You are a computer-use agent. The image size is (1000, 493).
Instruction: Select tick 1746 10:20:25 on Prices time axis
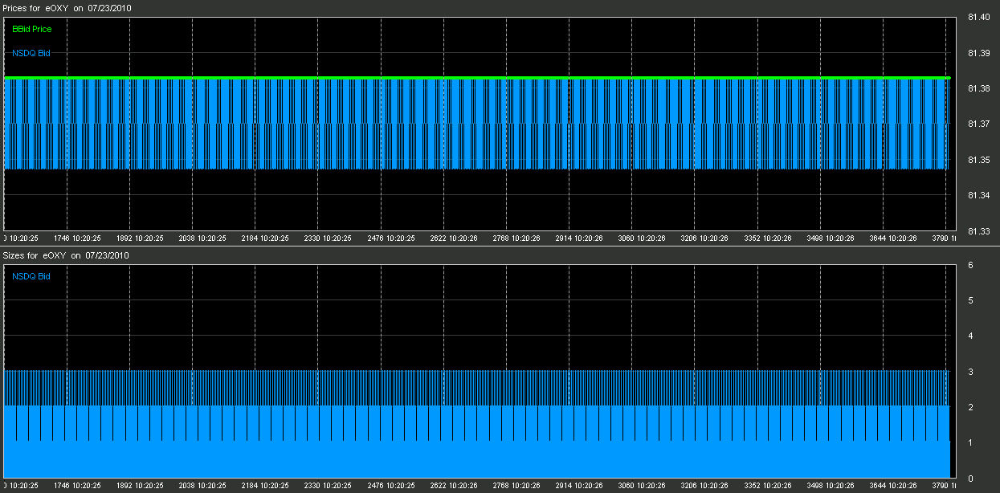(x=77, y=238)
